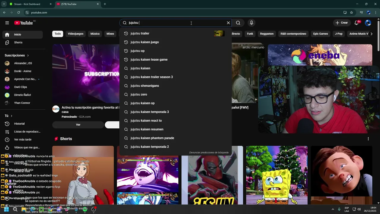
Task: Open Alexander_r55 channel subscription
Action: [x=23, y=63]
